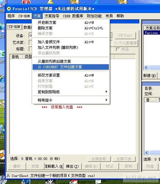Viewport: 160px width, 184px height.
Task: Open the 帮助 menu
Action: [120, 16]
